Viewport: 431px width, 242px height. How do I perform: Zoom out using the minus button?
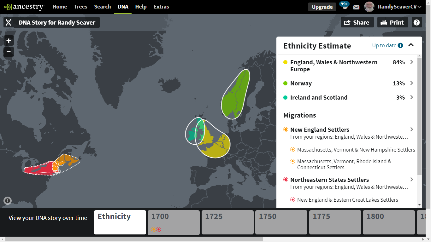8,52
